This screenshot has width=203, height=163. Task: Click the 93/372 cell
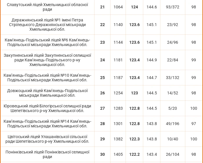tap(173, 7)
